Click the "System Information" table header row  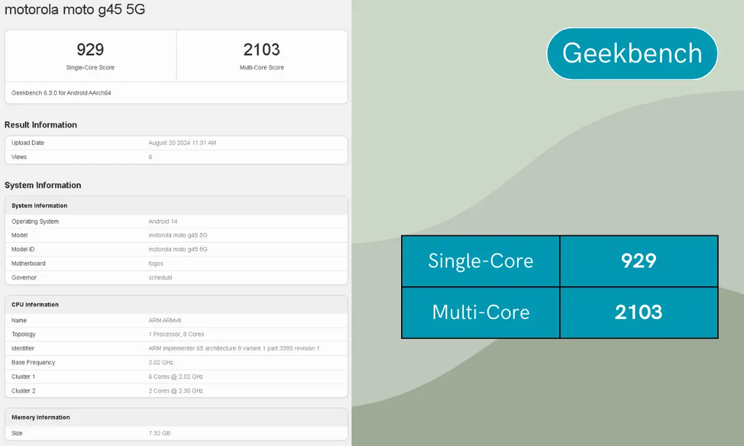point(176,206)
